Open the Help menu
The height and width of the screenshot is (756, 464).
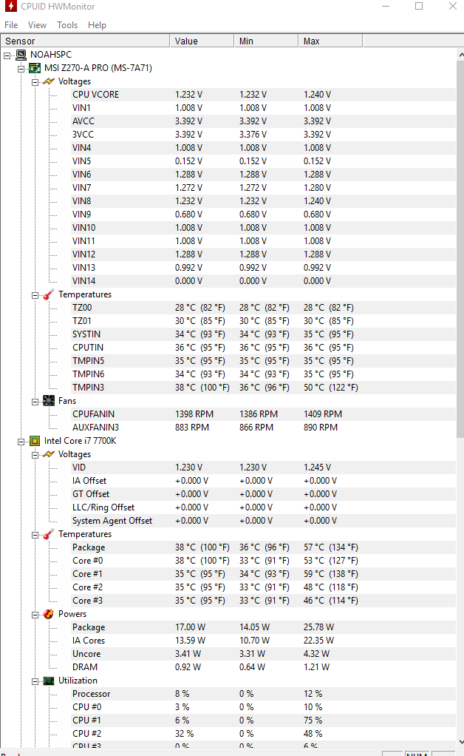tap(97, 25)
